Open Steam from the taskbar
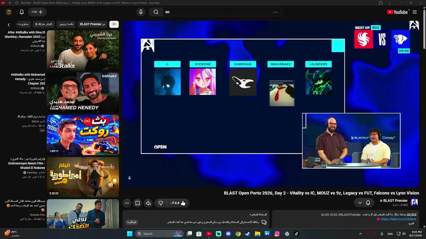This screenshot has height=239, width=426. tap(248, 234)
